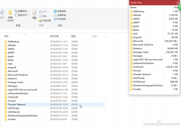Viewport: 181px width, 128px height.
Task: Click Apple in Folder Size window
Action: click(x=135, y=26)
